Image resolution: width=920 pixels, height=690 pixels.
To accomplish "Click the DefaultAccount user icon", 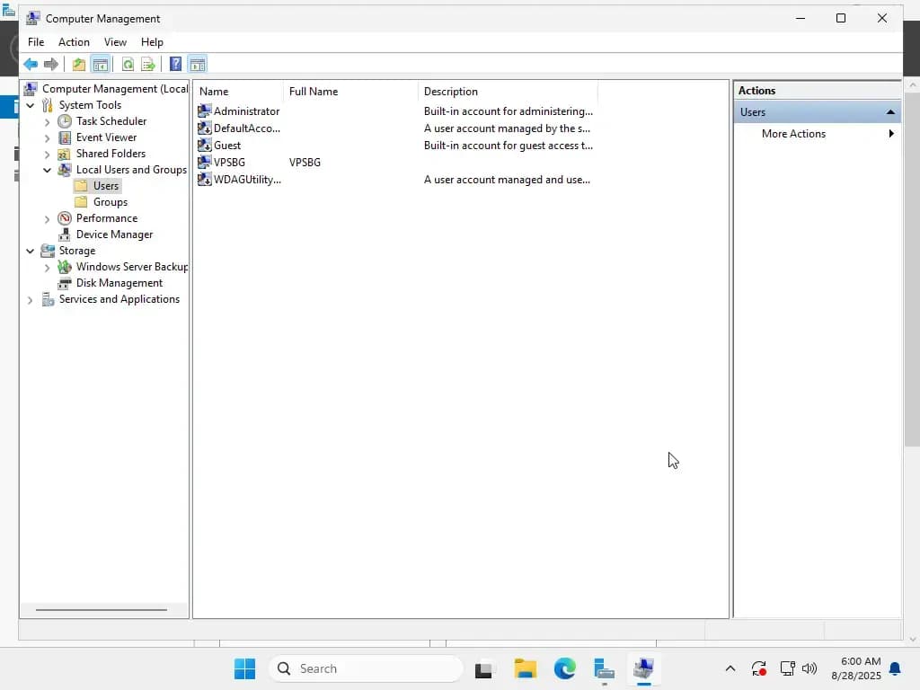I will [204, 128].
